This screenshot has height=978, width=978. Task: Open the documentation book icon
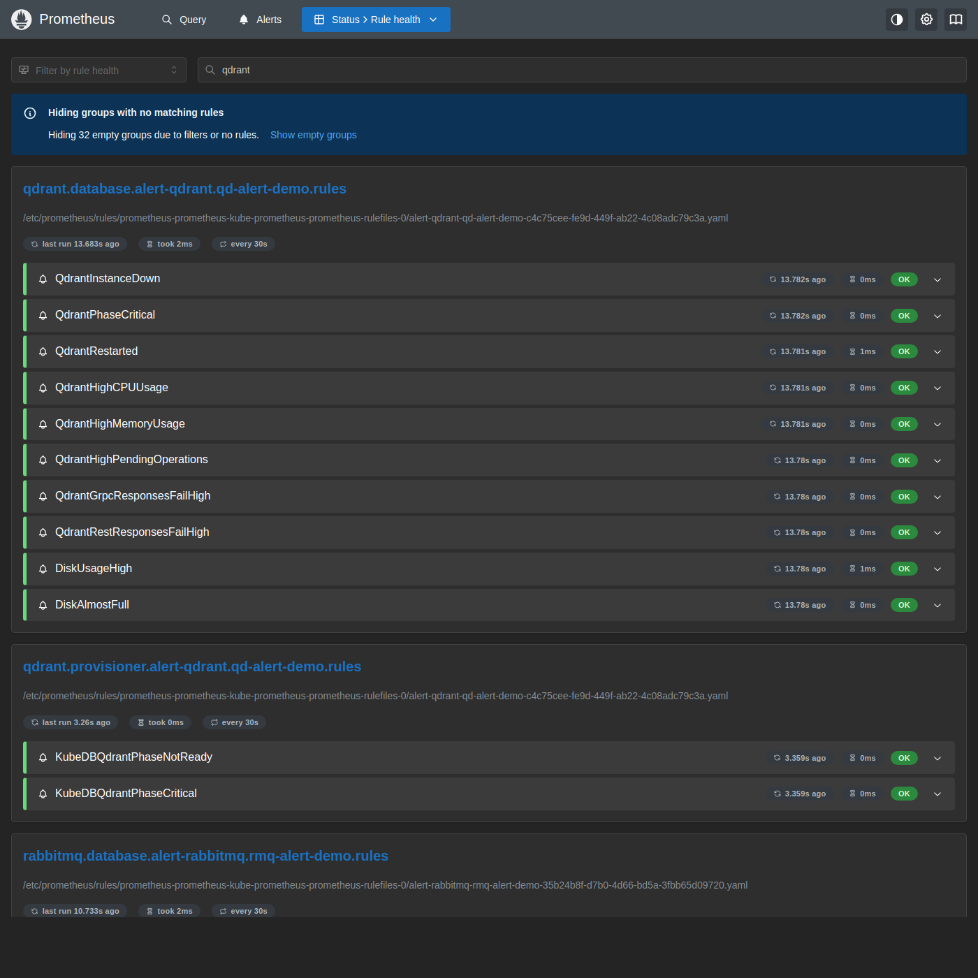(956, 20)
